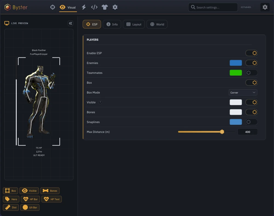Switch to the Info tab
This screenshot has height=216, width=274.
112,24
